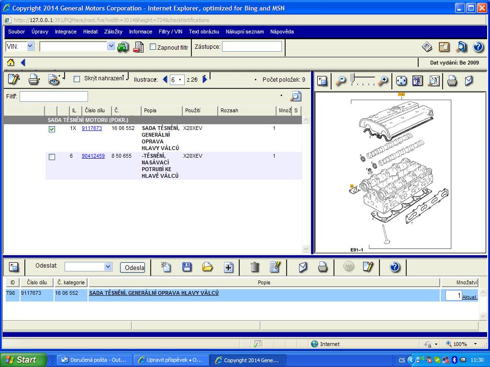Click the filter search icon beside Filtr
Image resolution: width=490 pixels, height=367 pixels.
[x=296, y=96]
